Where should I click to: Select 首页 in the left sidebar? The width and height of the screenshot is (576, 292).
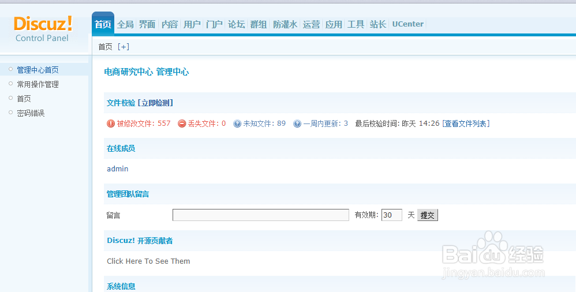(x=24, y=99)
